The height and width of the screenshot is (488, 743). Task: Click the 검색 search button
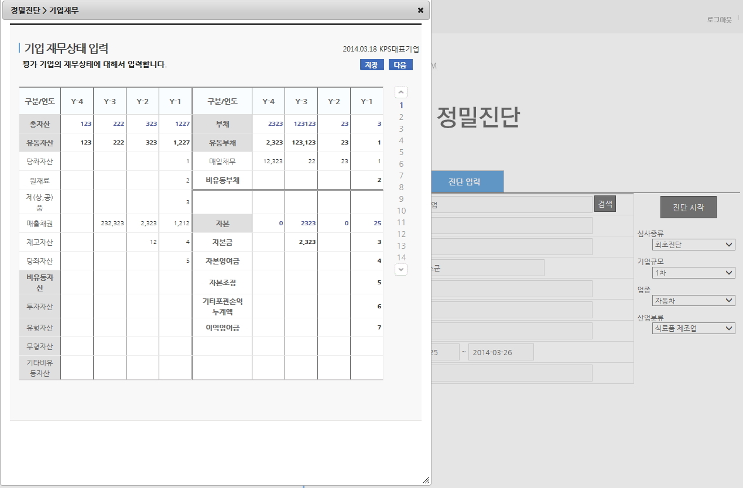pyautogui.click(x=605, y=204)
